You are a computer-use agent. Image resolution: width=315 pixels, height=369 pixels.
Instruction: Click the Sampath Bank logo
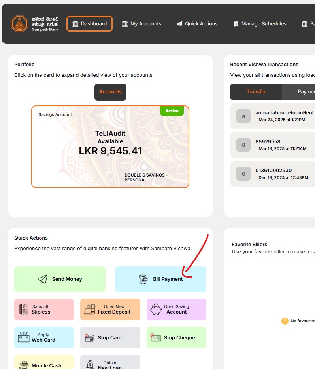[x=35, y=24]
